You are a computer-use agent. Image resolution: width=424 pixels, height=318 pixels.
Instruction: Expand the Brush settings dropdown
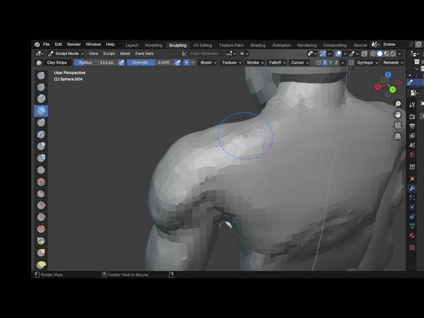(208, 63)
